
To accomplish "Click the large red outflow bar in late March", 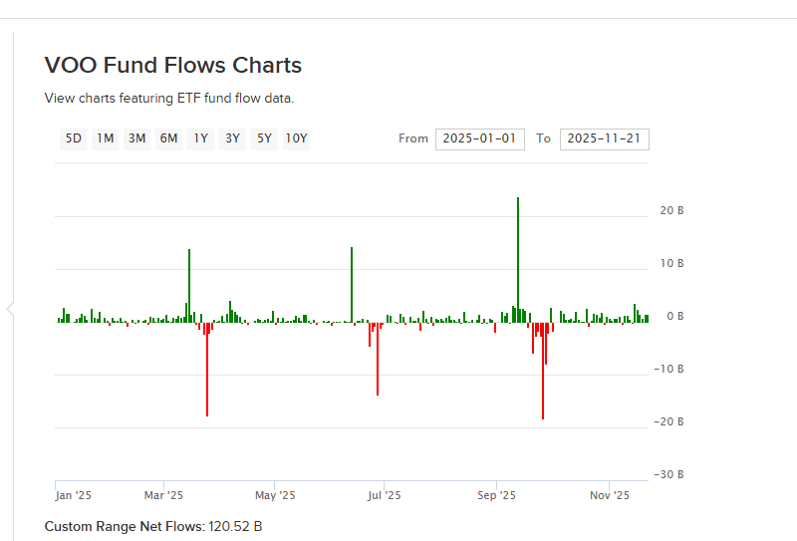I will 207,370.
